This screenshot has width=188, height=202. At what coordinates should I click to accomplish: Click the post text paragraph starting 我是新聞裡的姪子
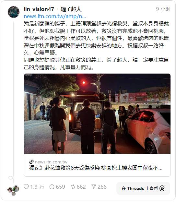(x=96, y=38)
